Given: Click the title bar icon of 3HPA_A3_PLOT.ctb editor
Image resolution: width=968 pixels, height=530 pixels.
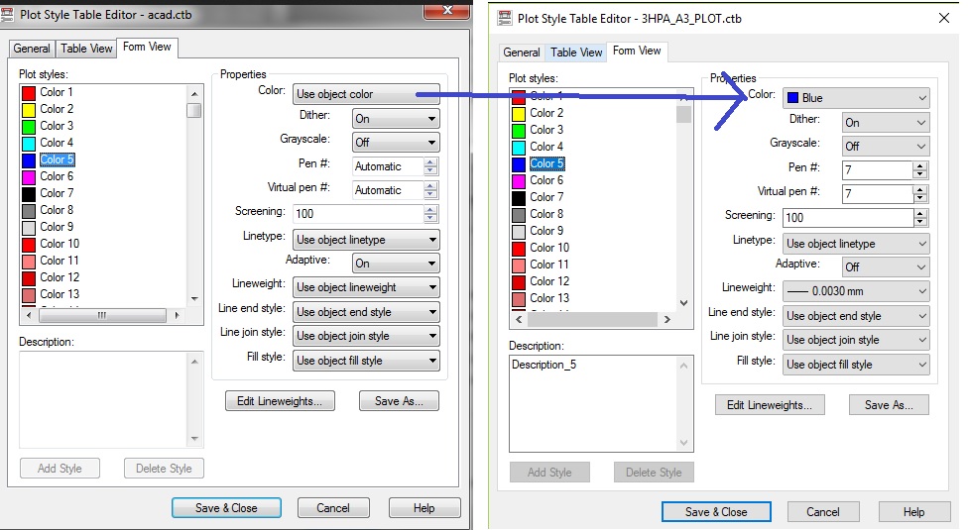Looking at the screenshot, I should tap(505, 18).
